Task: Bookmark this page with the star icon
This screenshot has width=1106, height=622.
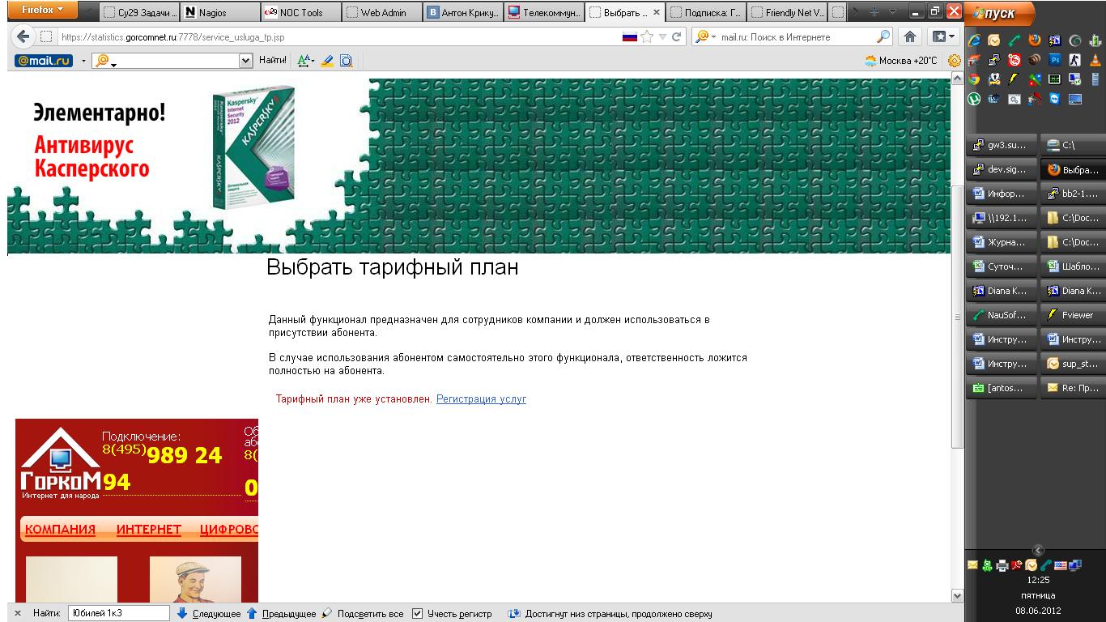Action: coord(647,36)
